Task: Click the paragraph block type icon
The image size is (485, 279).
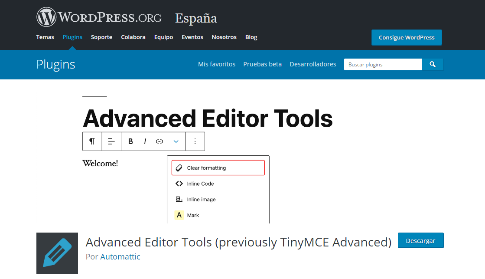Action: click(x=92, y=141)
